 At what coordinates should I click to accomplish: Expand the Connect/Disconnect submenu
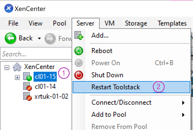[x=183, y=103]
